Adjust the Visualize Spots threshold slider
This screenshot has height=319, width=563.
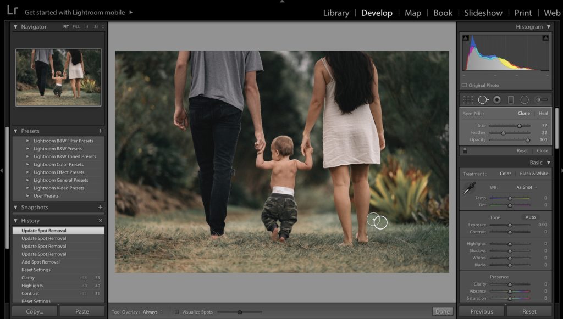(x=240, y=312)
